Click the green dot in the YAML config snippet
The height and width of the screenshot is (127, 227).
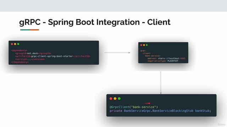146,45
